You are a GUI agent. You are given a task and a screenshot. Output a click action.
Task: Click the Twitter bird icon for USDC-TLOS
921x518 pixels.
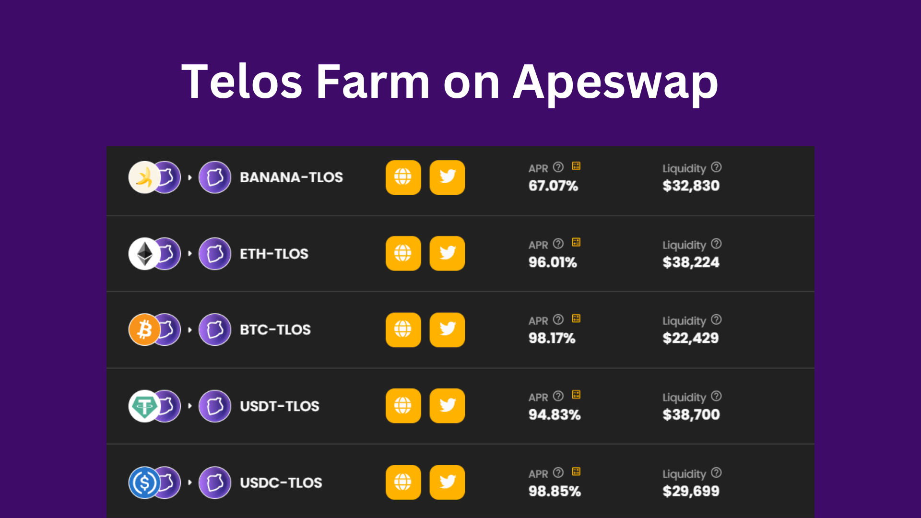tap(447, 482)
